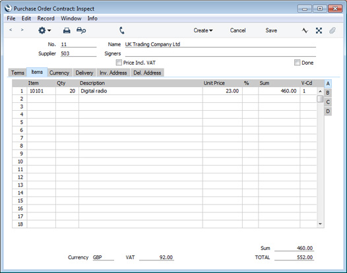347x273 pixels.
Task: Expand the Create dropdown menu
Action: click(203, 30)
